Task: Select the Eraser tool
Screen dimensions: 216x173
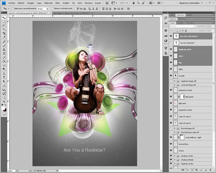Action: point(4,57)
